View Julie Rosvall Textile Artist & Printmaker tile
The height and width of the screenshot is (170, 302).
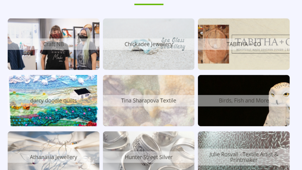(244, 151)
